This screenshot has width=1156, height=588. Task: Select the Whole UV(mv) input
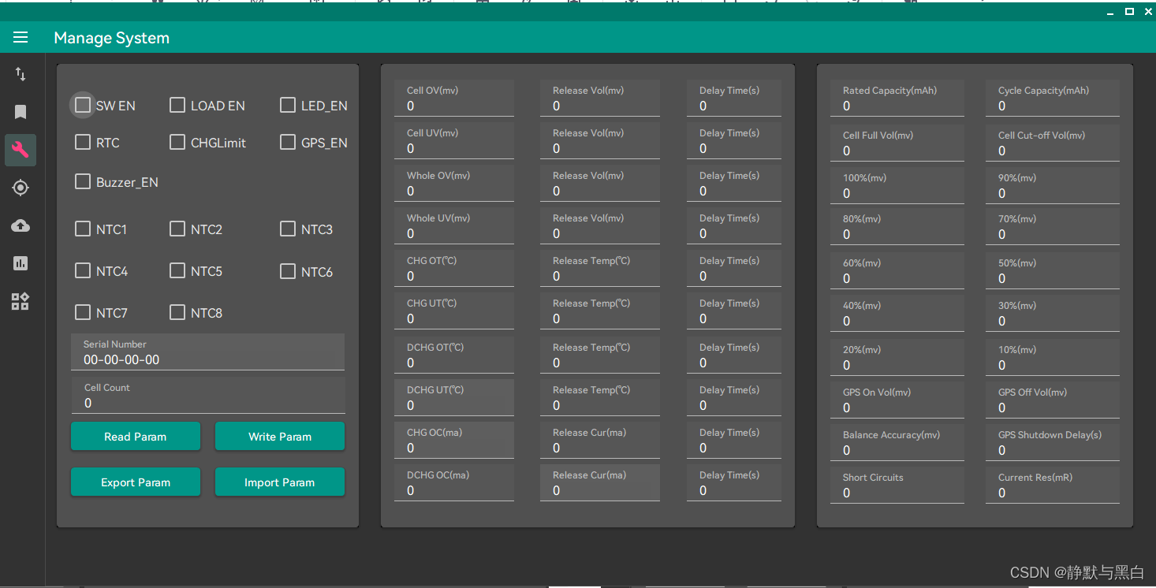[454, 225]
